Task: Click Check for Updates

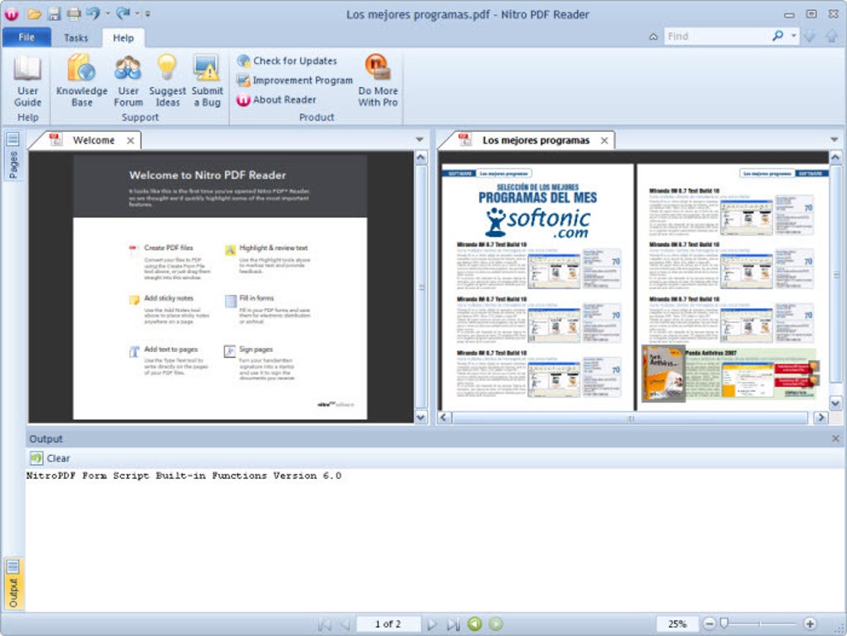Action: tap(286, 61)
